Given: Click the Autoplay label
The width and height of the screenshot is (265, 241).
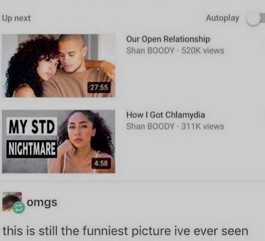Looking at the screenshot, I should (x=222, y=18).
